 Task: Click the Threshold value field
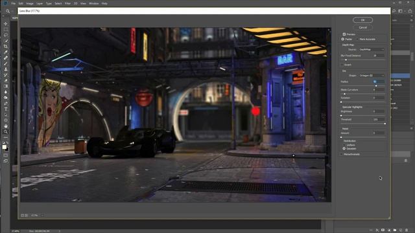(379, 120)
